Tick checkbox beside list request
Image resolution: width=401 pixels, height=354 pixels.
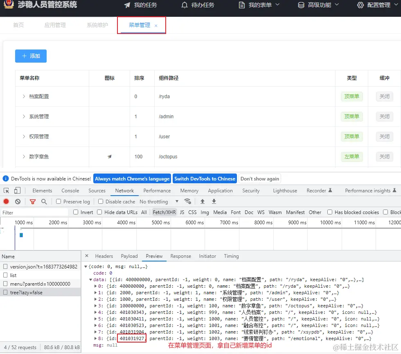click(5, 275)
